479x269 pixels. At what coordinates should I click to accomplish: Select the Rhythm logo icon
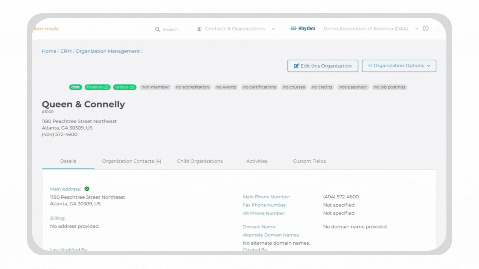[294, 28]
